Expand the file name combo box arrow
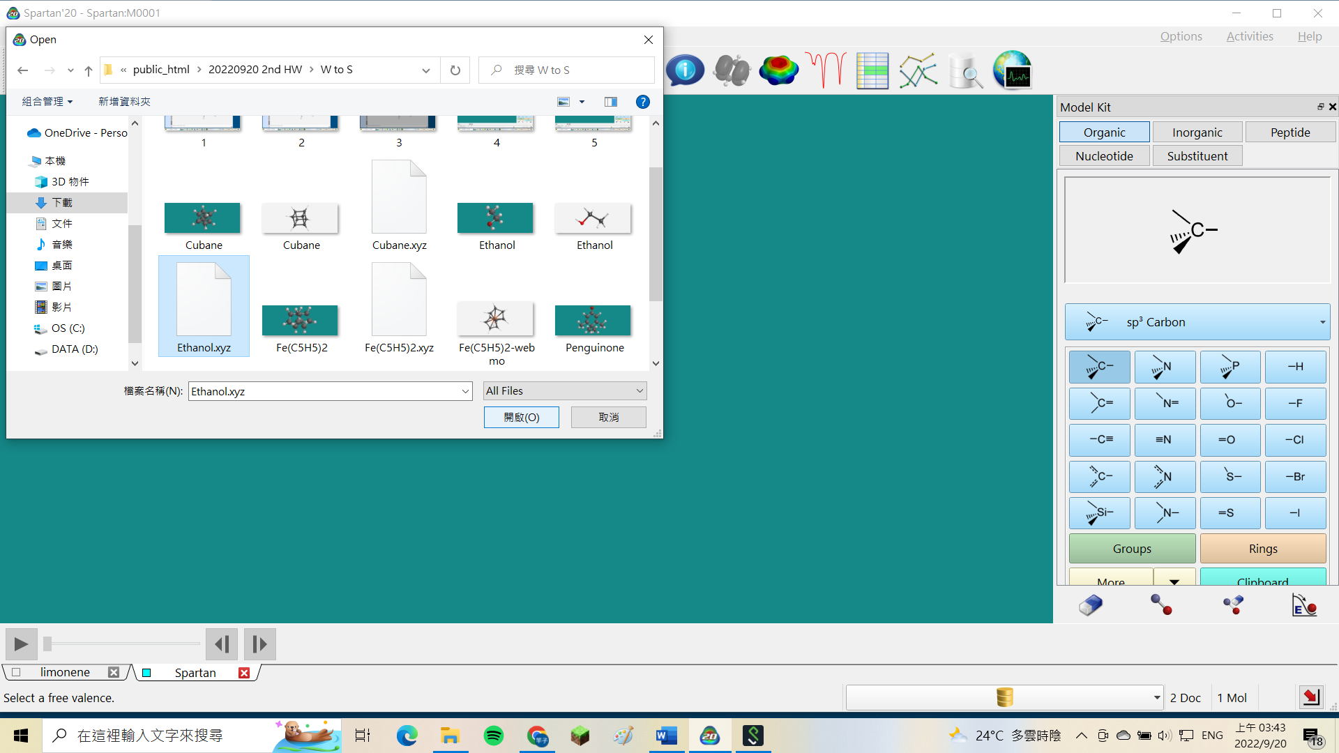The height and width of the screenshot is (753, 1339). [x=465, y=392]
